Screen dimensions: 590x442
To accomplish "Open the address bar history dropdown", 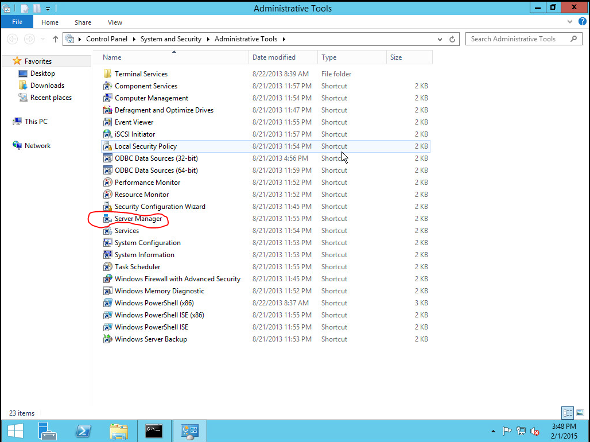I will tap(440, 39).
